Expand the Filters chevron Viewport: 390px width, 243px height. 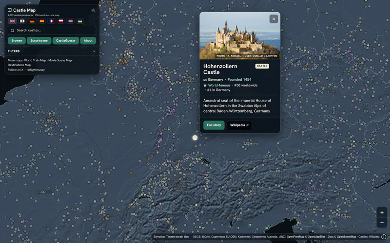click(x=94, y=52)
